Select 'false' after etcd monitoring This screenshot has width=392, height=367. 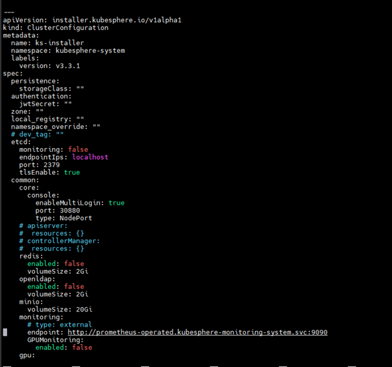pyautogui.click(x=78, y=149)
